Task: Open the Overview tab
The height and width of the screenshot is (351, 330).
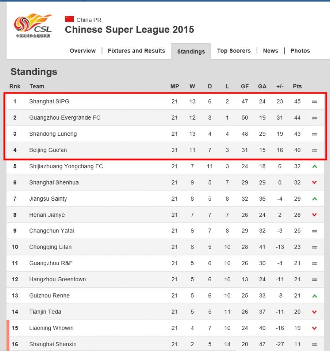Action: point(82,51)
